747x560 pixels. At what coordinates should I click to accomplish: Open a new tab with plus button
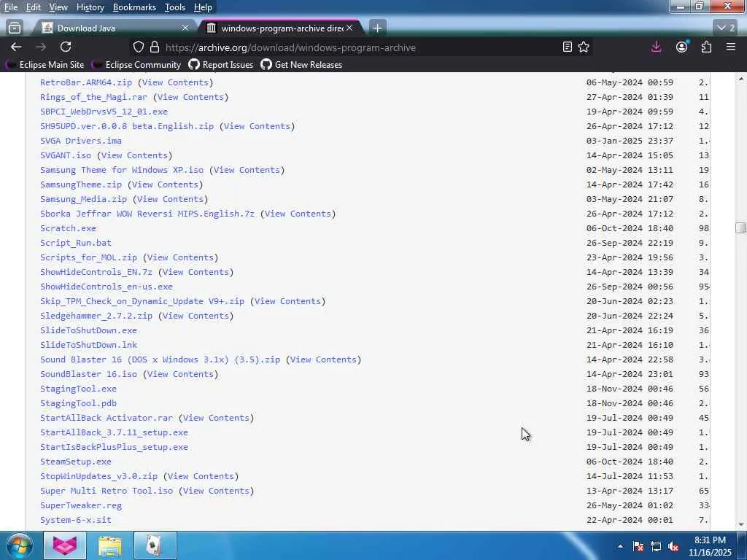point(377,28)
